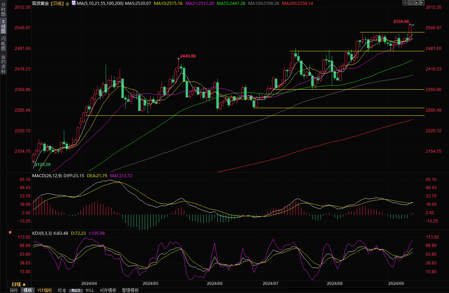
Task: Click the 管理模板 button
Action: click(x=130, y=290)
